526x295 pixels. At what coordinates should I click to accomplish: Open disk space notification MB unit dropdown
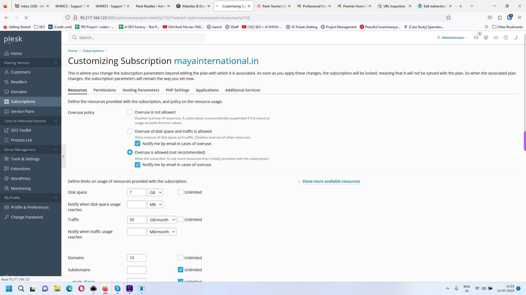point(155,205)
